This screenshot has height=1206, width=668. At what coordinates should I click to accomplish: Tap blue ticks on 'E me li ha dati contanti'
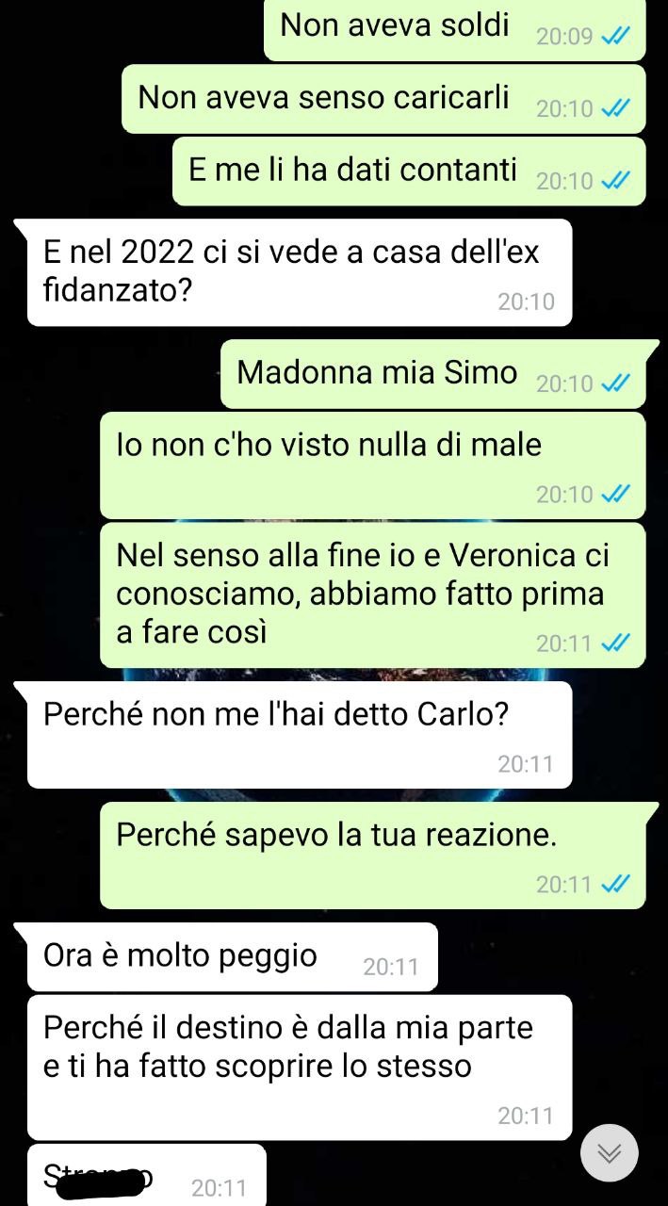tap(615, 180)
